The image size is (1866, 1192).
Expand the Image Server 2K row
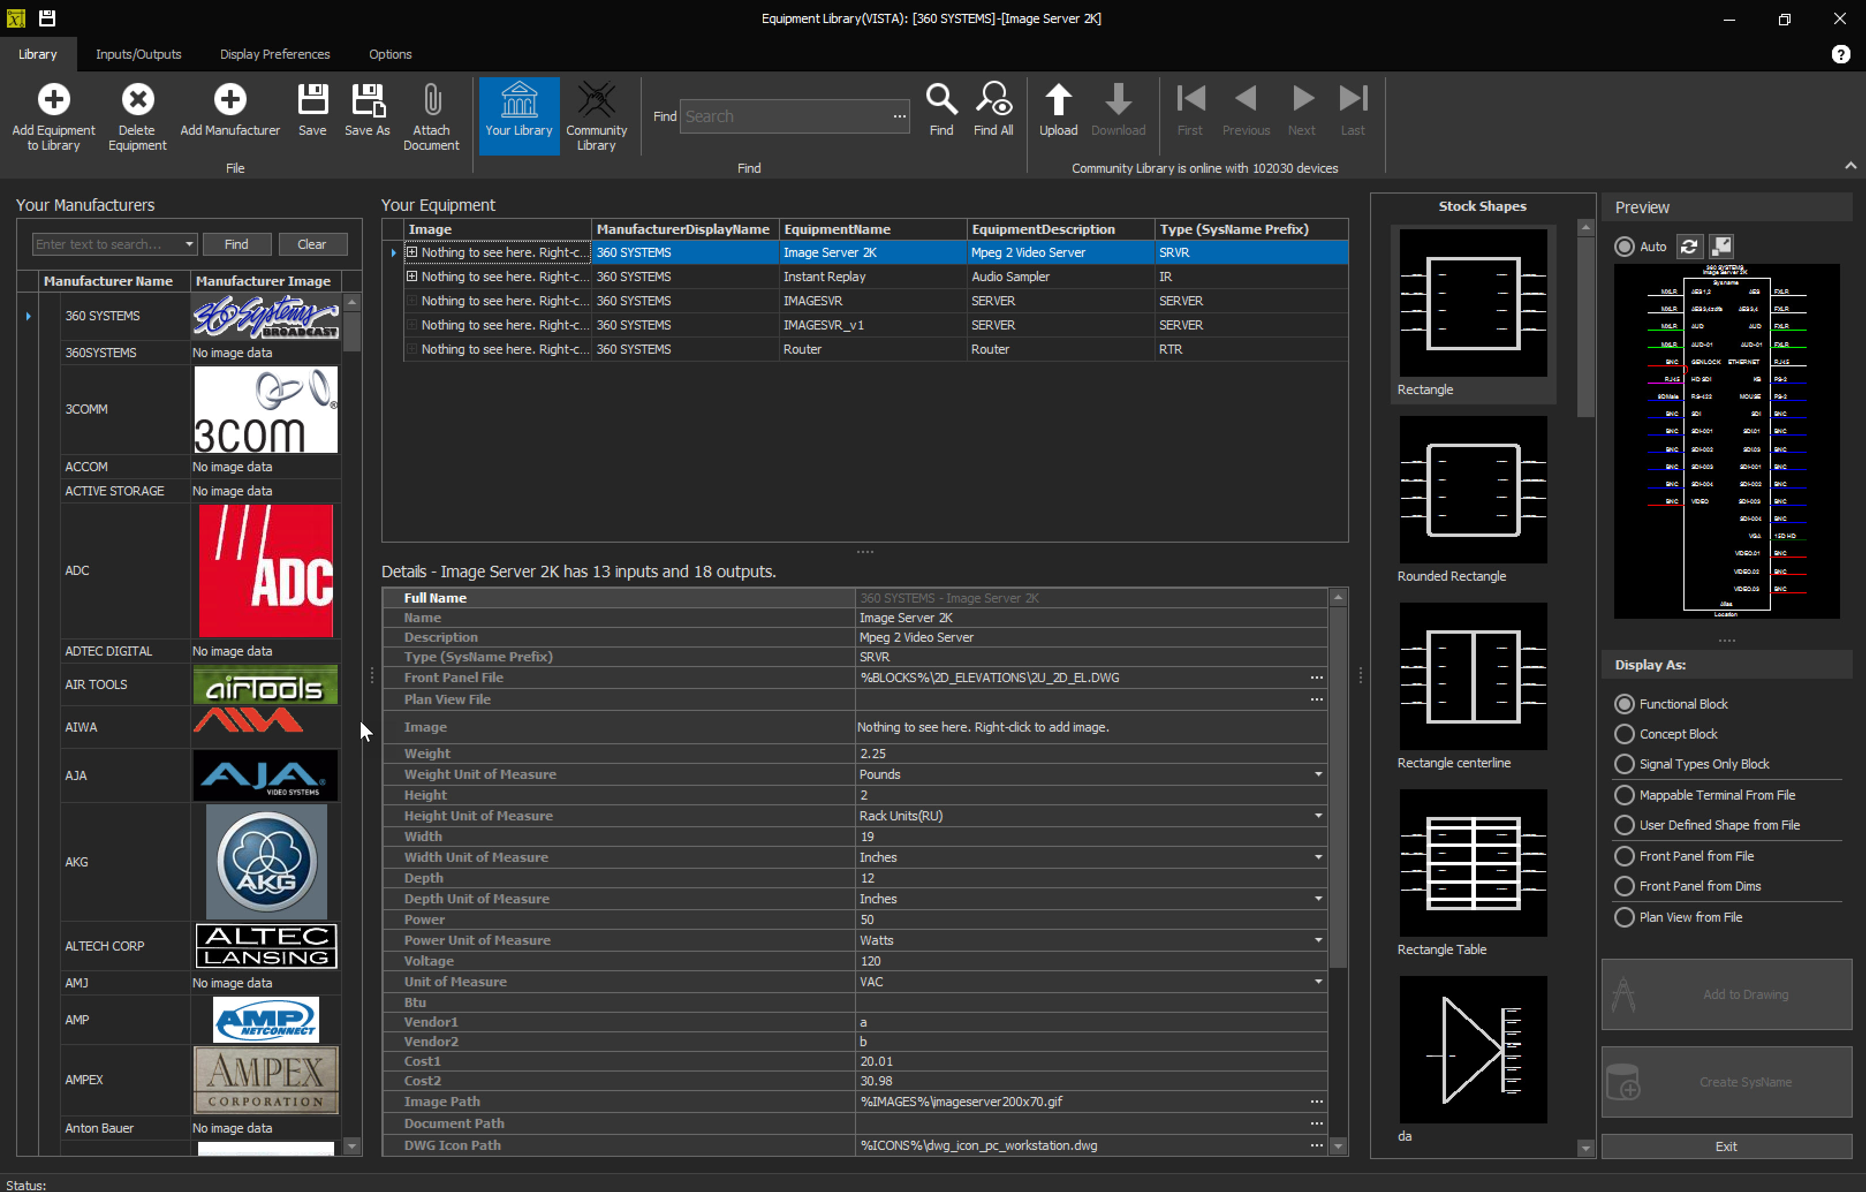tap(411, 252)
